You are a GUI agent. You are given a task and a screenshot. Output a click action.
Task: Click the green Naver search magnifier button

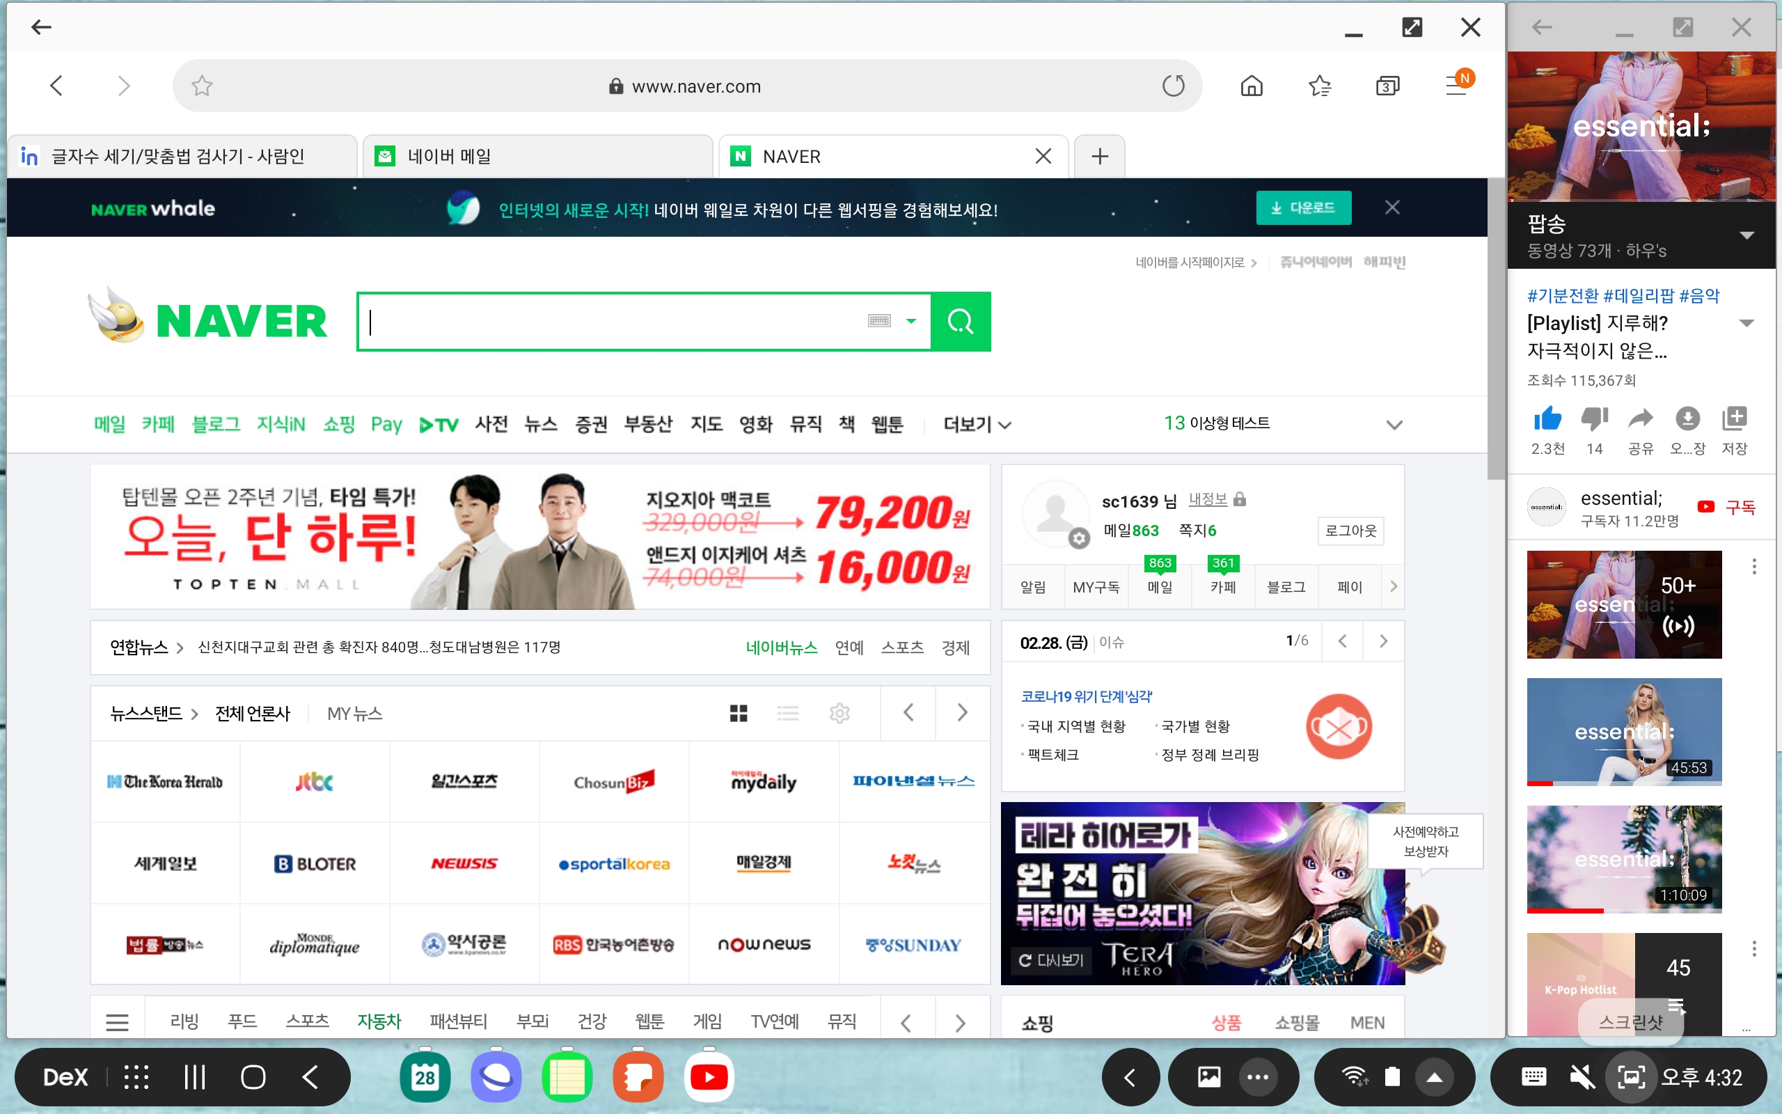(960, 321)
